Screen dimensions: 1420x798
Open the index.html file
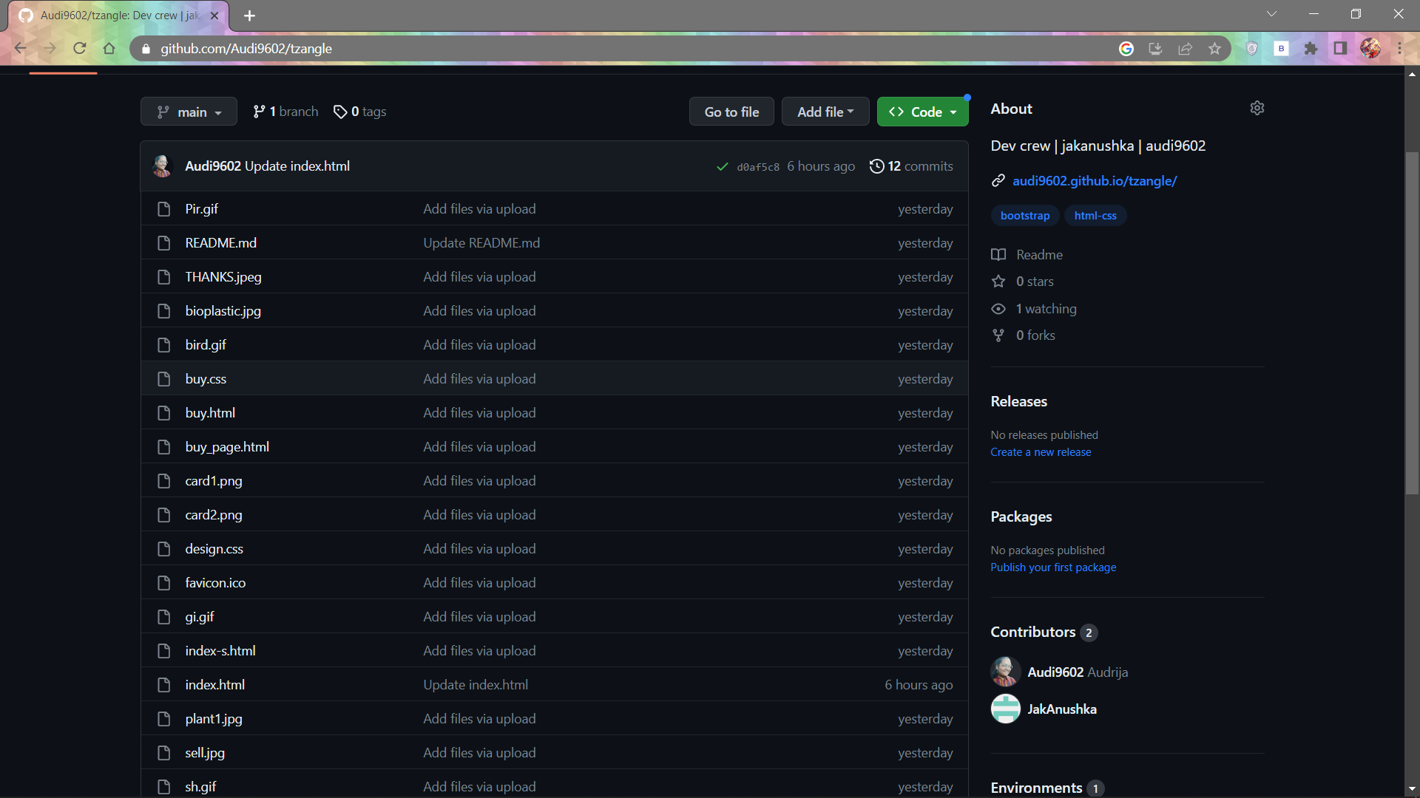(x=214, y=685)
